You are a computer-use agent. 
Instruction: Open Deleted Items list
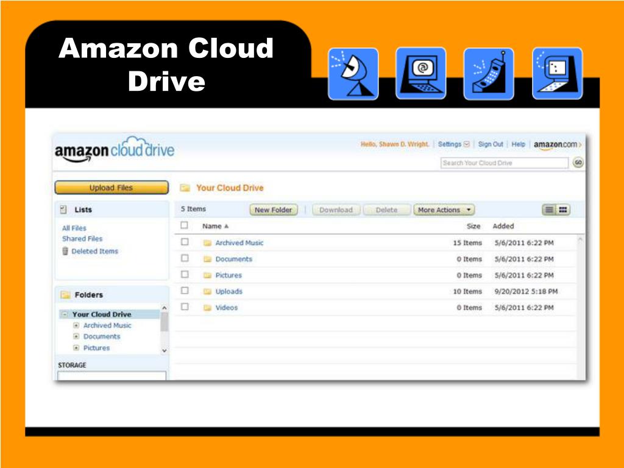click(x=94, y=252)
